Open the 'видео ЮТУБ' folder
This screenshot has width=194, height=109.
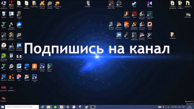(188, 4)
